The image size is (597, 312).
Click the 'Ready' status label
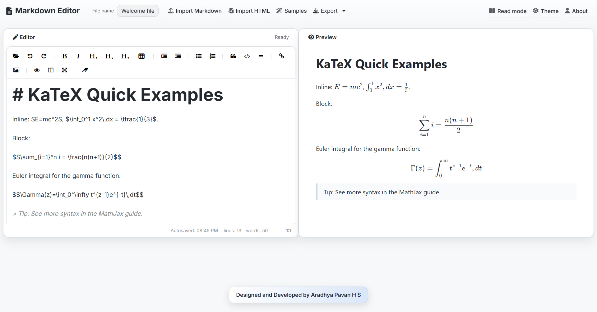(x=282, y=37)
